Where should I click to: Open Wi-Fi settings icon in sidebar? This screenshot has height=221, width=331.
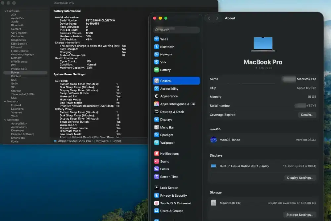[157, 39]
